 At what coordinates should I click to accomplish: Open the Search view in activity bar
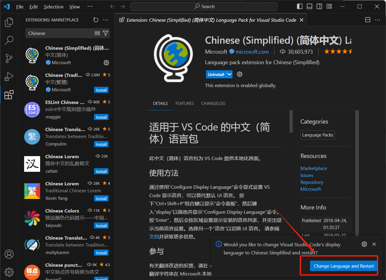9,40
